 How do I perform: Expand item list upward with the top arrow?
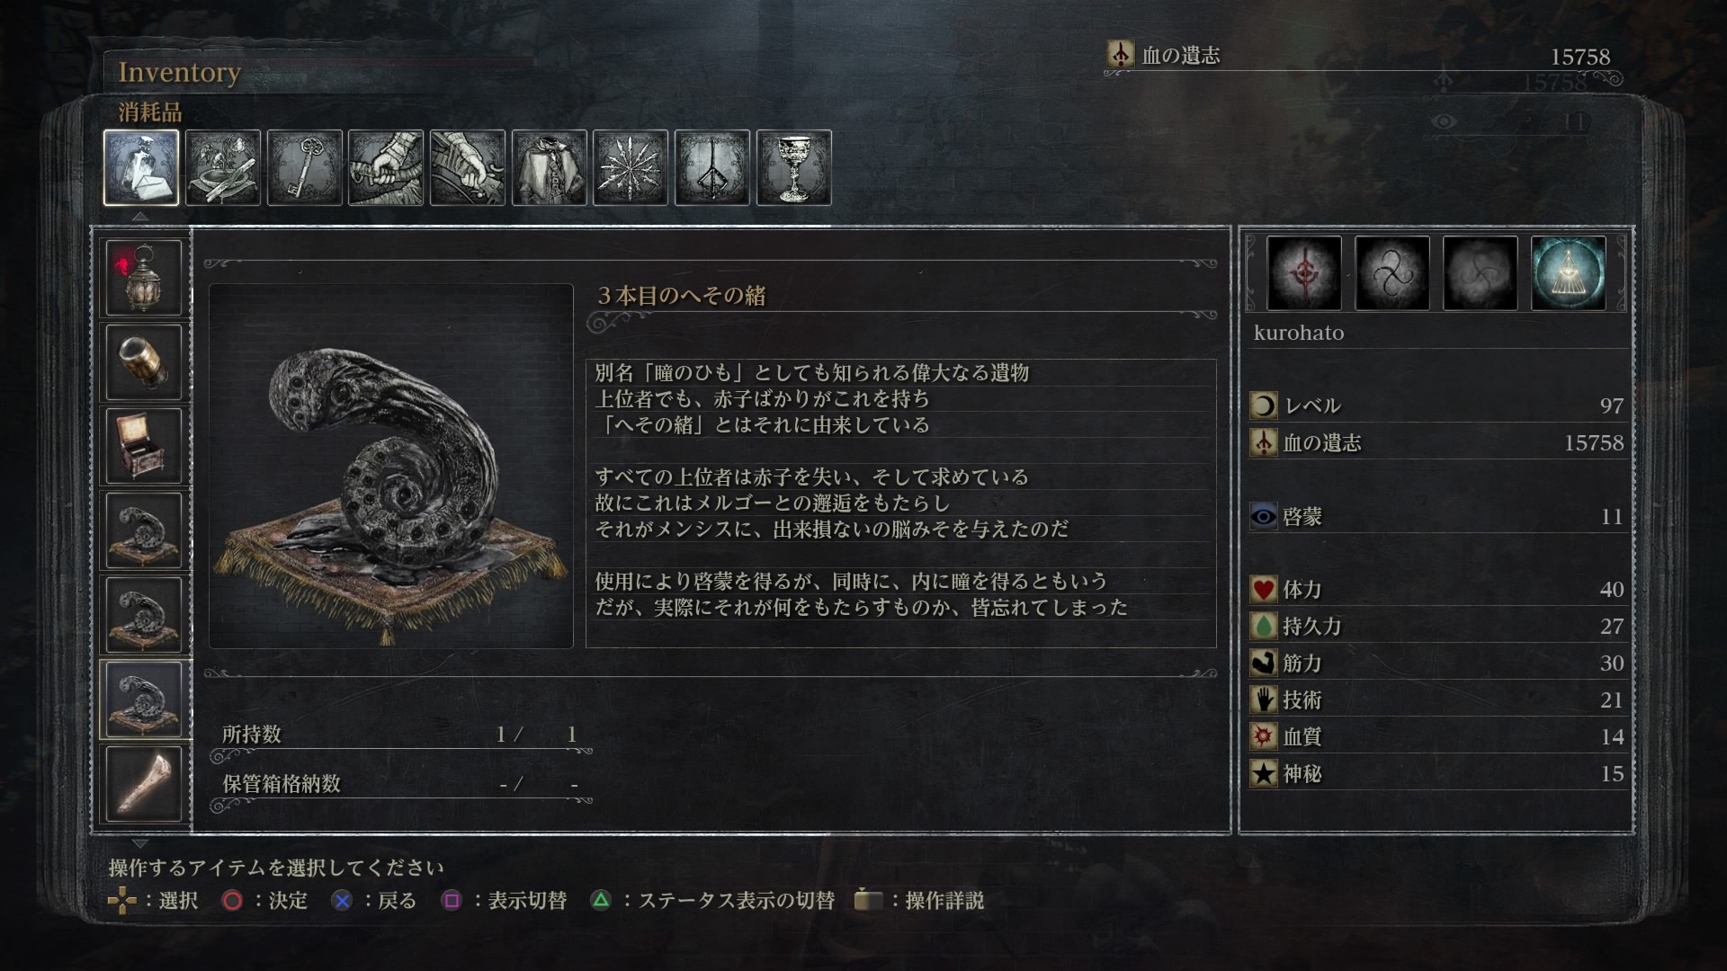(x=140, y=217)
